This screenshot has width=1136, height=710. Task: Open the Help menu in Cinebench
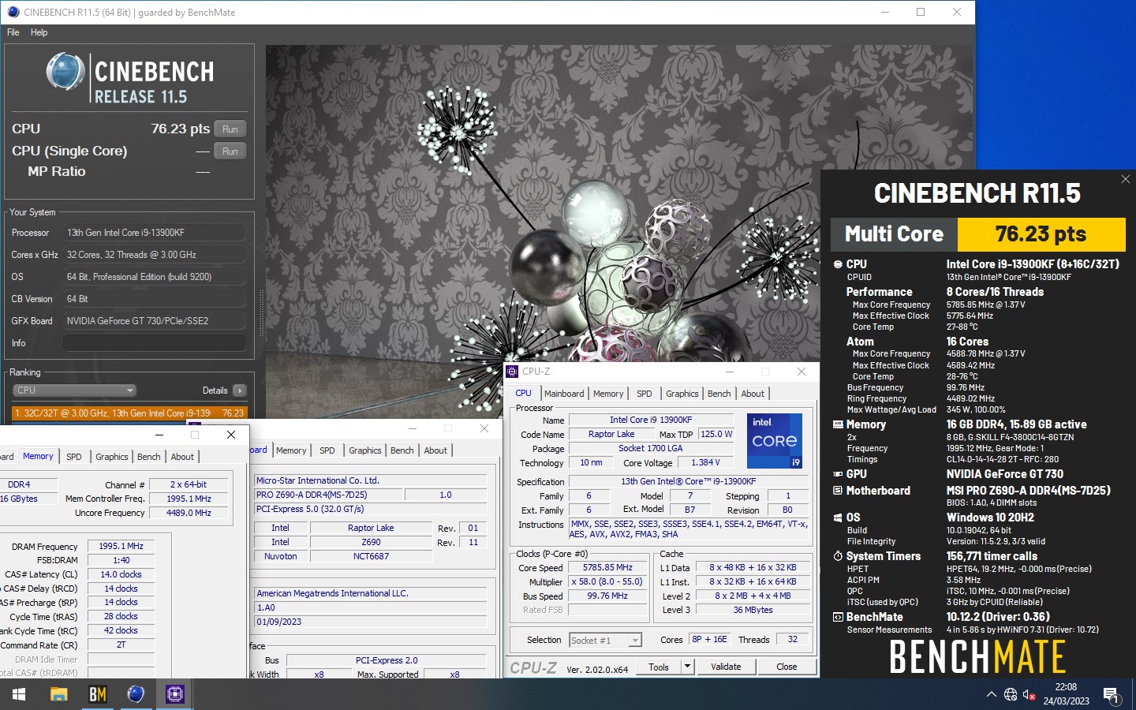point(39,32)
